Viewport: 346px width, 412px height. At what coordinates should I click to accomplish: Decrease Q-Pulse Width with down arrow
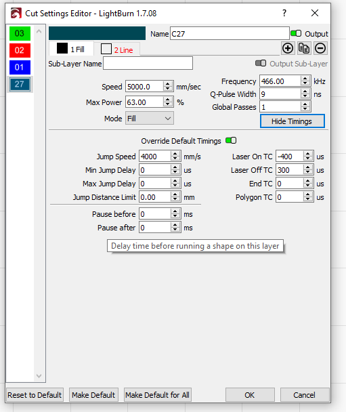click(305, 96)
